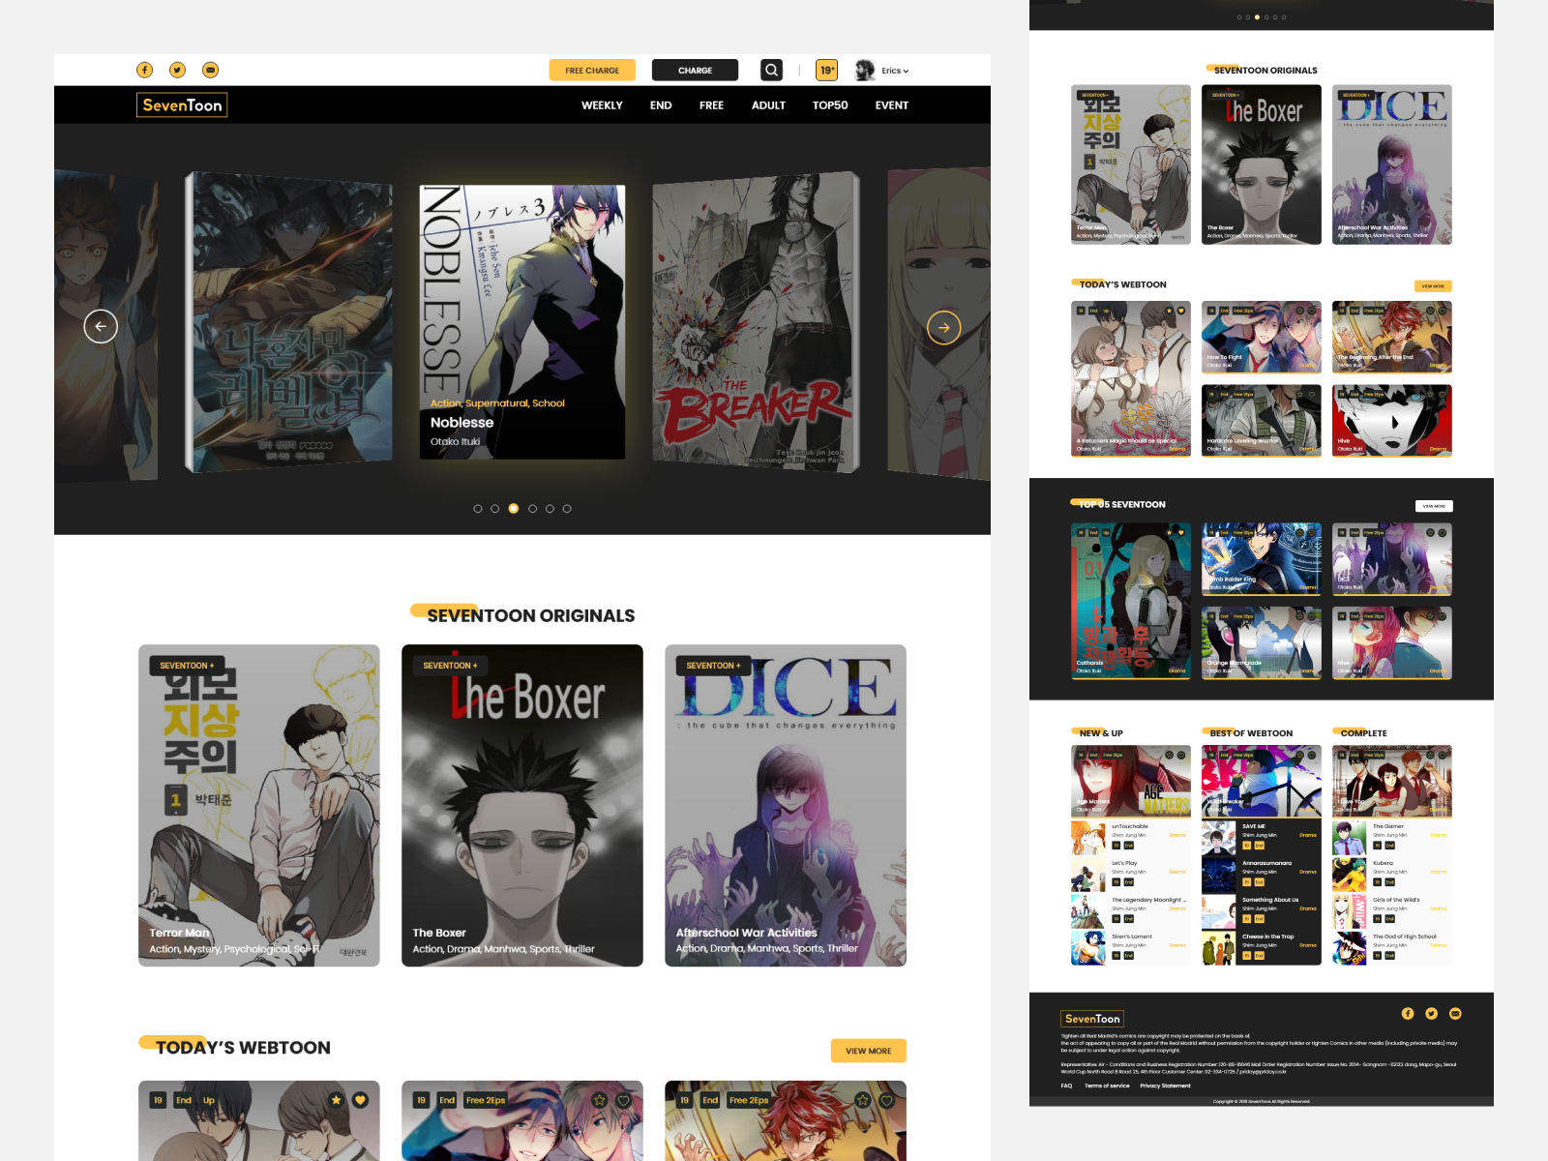This screenshot has height=1161, width=1548.
Task: Click the user avatar beside Erics
Action: tap(865, 70)
